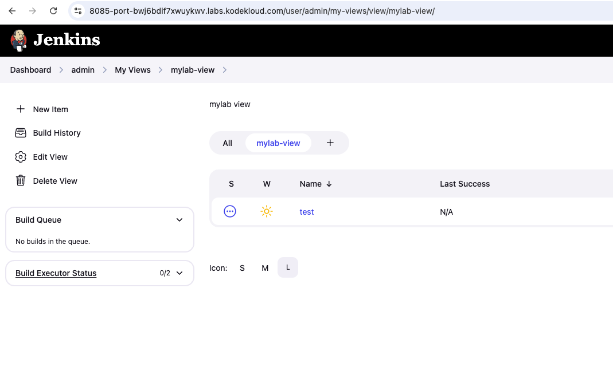The width and height of the screenshot is (613, 367).
Task: Click the Build Queue heading
Action: point(38,220)
